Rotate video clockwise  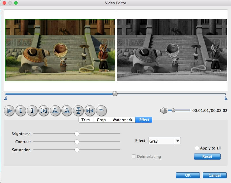point(67,111)
